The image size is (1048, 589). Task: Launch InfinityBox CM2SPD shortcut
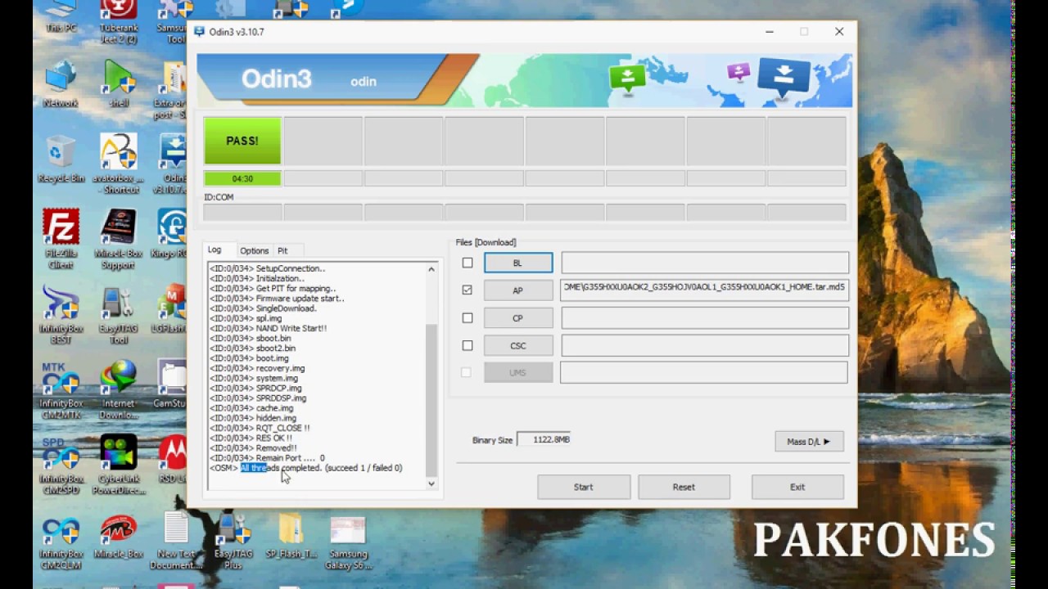[x=61, y=465]
